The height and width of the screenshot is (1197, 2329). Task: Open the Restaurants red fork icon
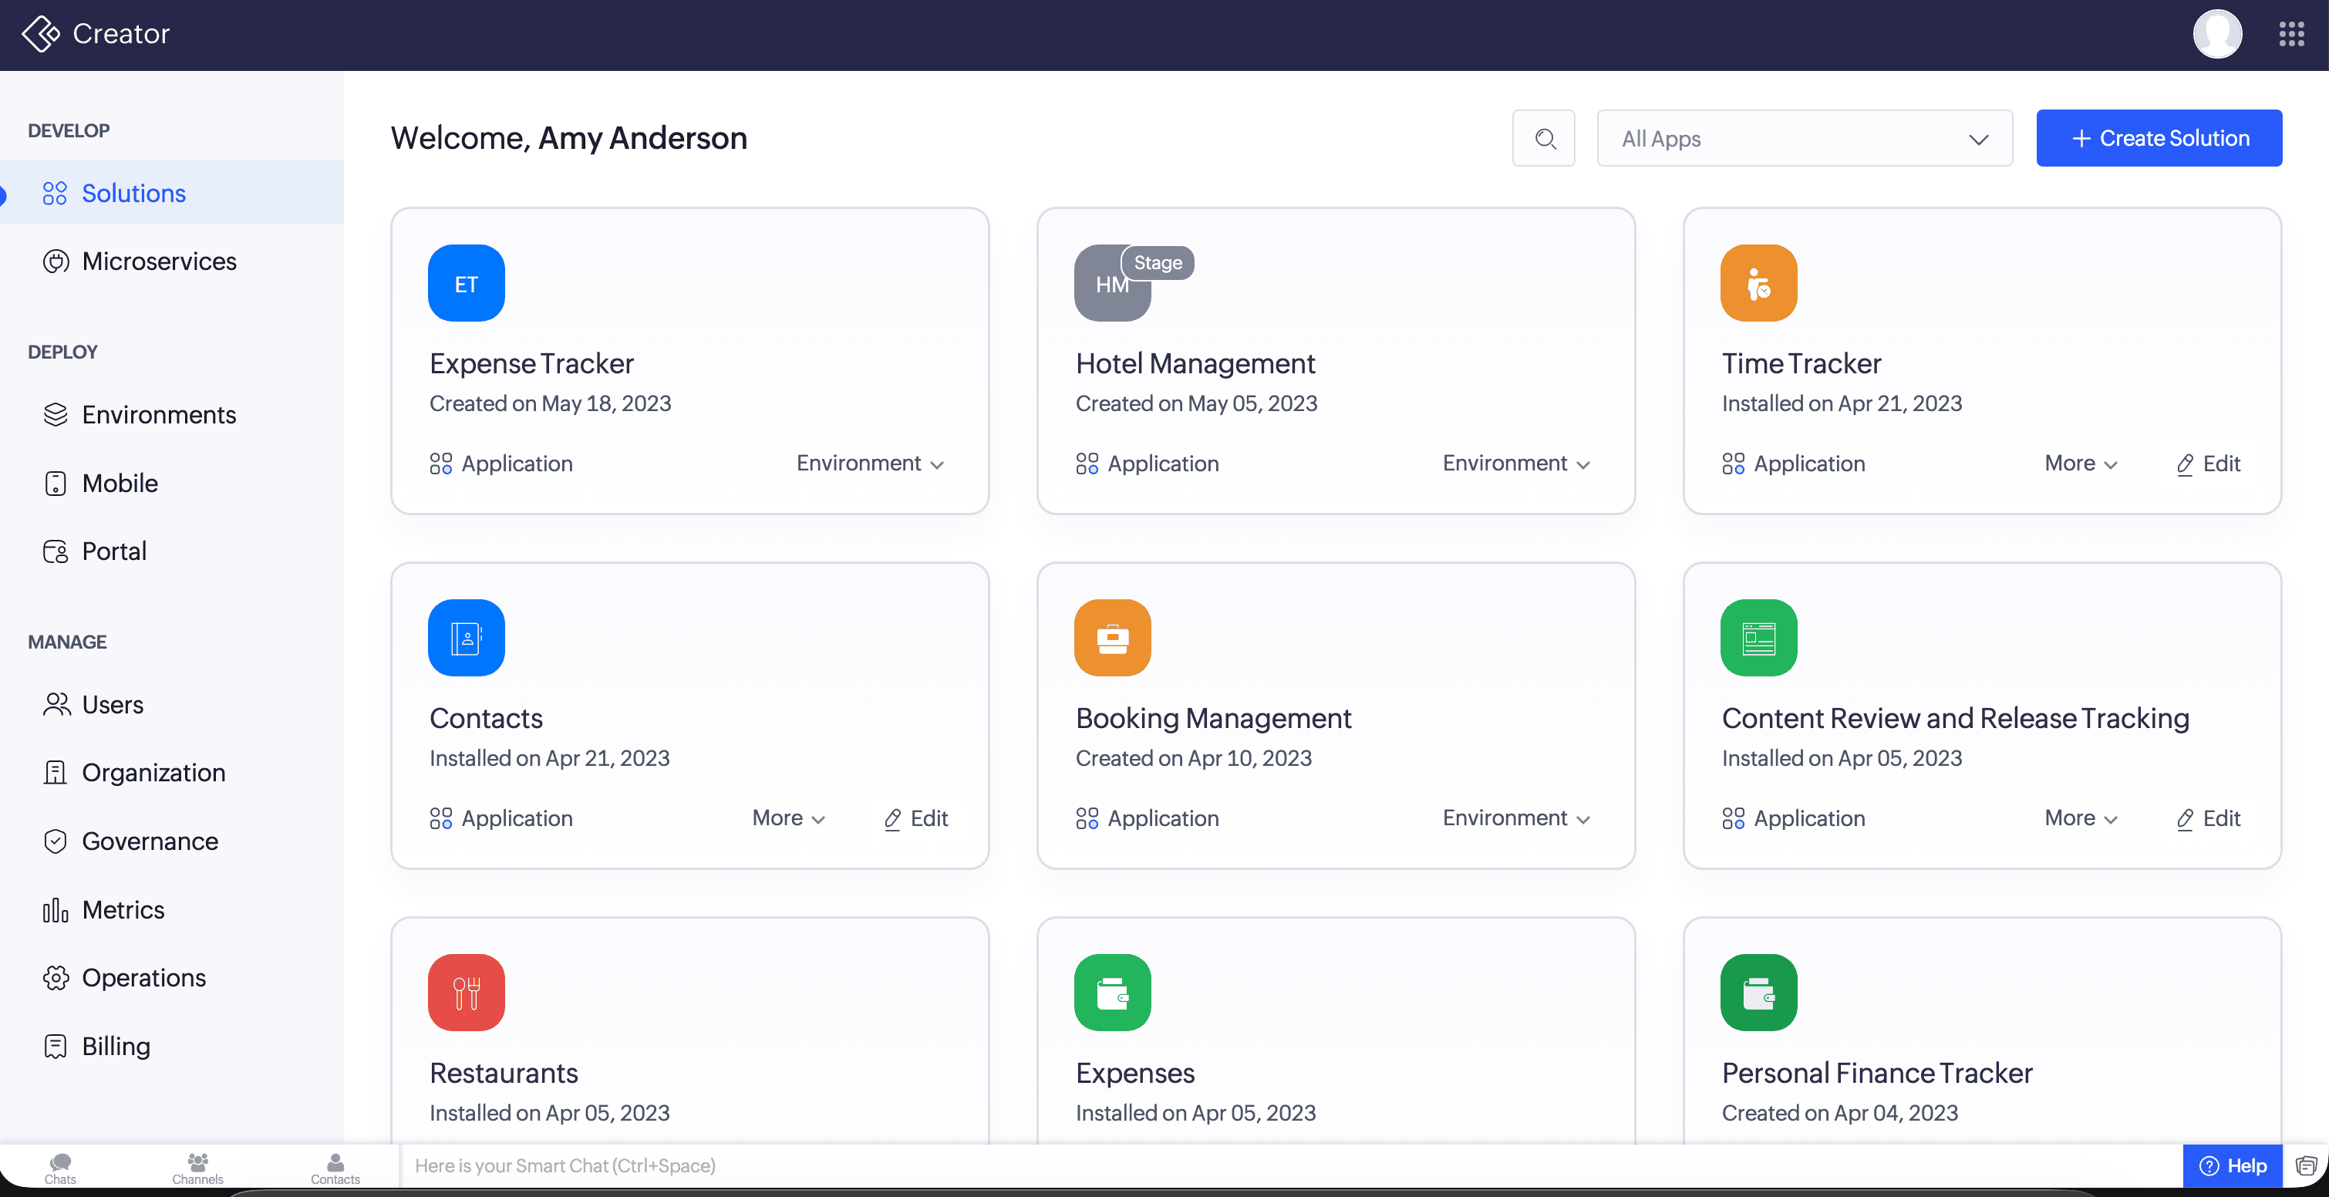click(x=466, y=992)
